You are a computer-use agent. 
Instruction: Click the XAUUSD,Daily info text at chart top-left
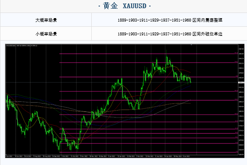22,46
